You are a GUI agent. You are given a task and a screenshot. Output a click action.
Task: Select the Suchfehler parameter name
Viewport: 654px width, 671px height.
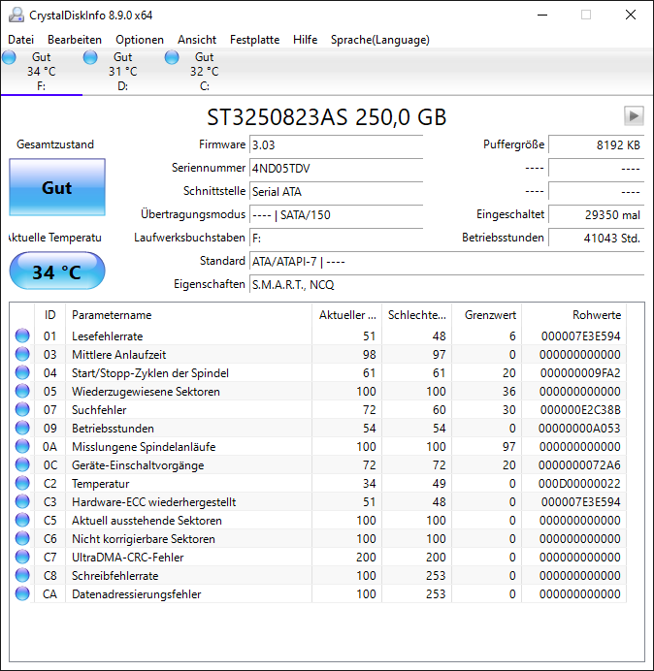(x=99, y=410)
